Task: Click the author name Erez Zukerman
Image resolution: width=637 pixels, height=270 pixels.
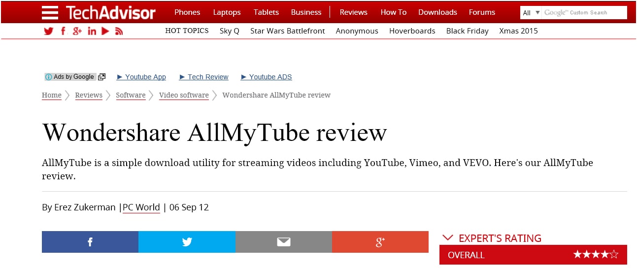Action: tap(84, 207)
